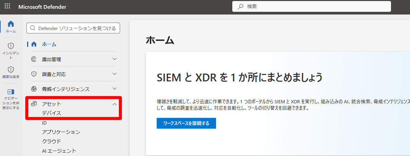
Task: Click the ホーム page heading
Action: click(x=160, y=41)
